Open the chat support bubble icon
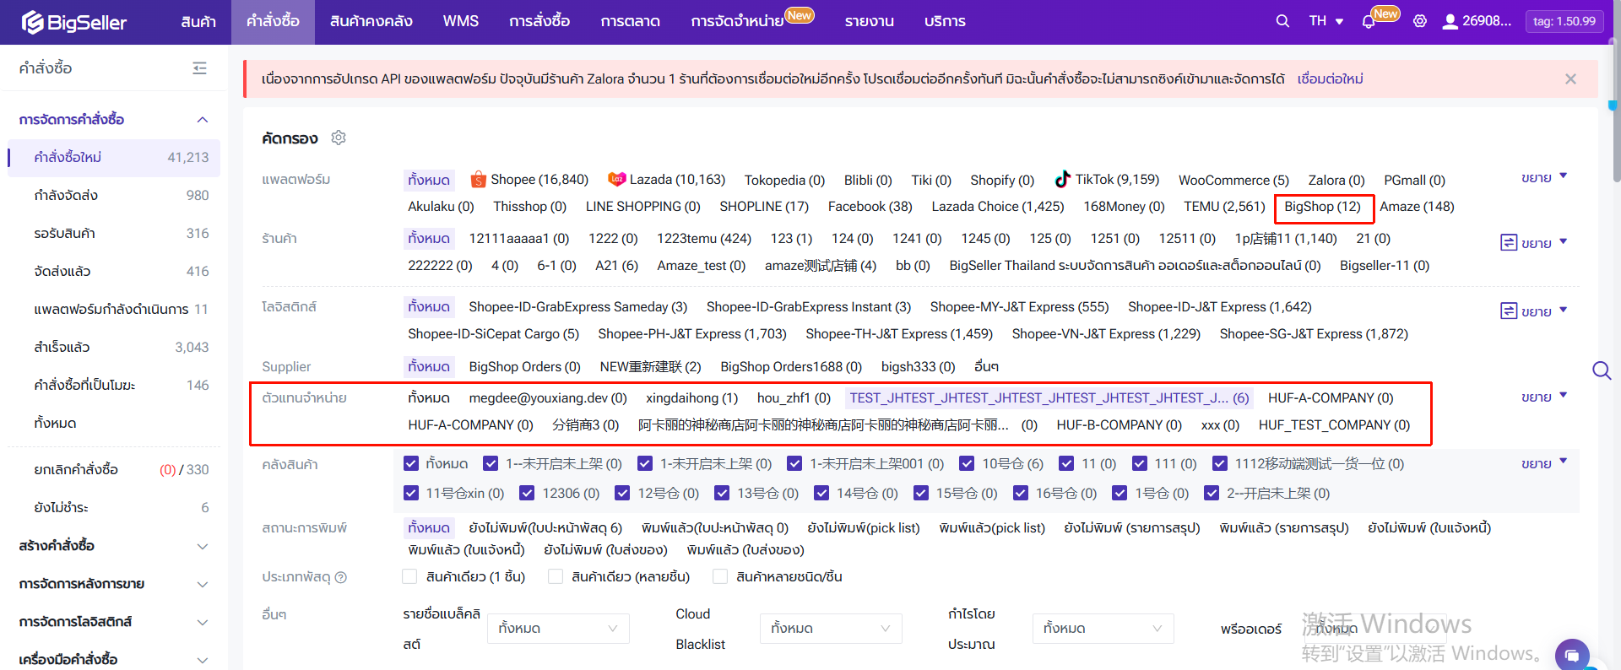Image resolution: width=1621 pixels, height=670 pixels. [x=1571, y=654]
